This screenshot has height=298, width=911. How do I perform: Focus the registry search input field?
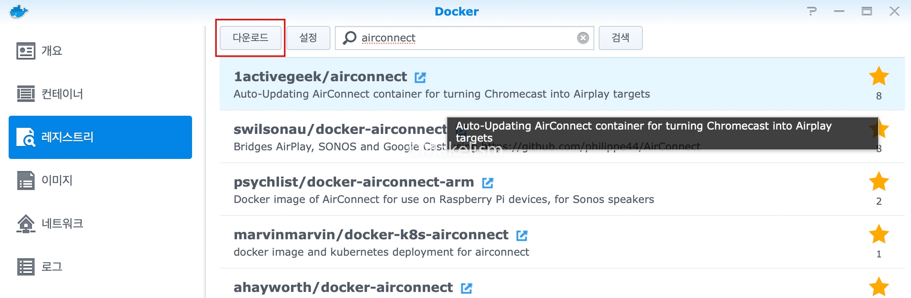point(464,38)
